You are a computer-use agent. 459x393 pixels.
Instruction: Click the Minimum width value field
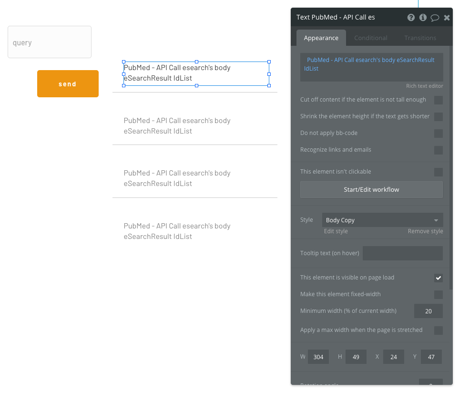[x=428, y=311]
